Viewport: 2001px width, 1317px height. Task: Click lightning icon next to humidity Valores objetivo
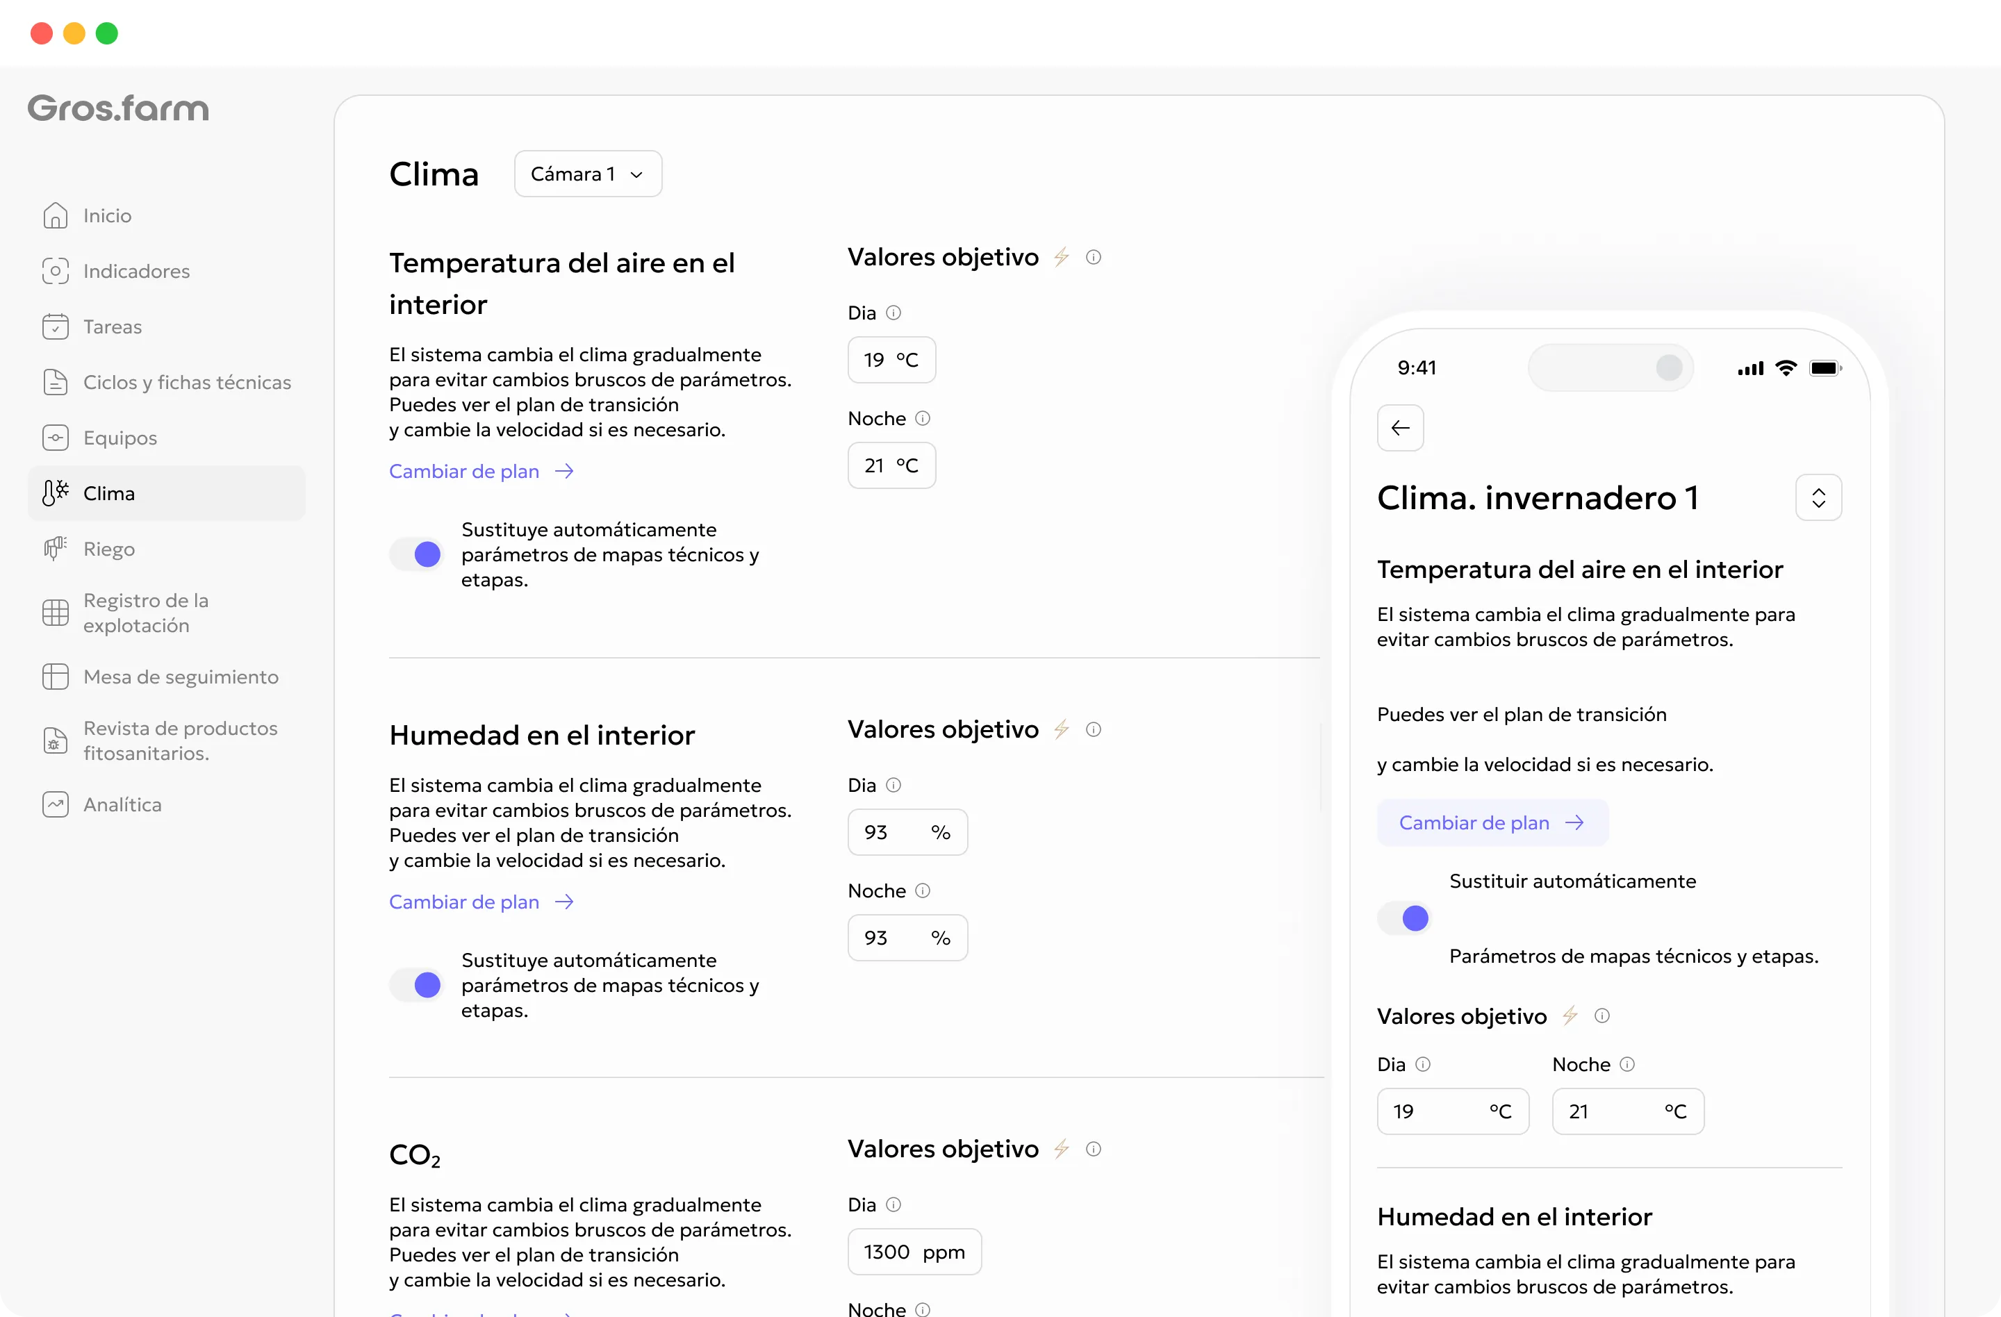point(1061,729)
